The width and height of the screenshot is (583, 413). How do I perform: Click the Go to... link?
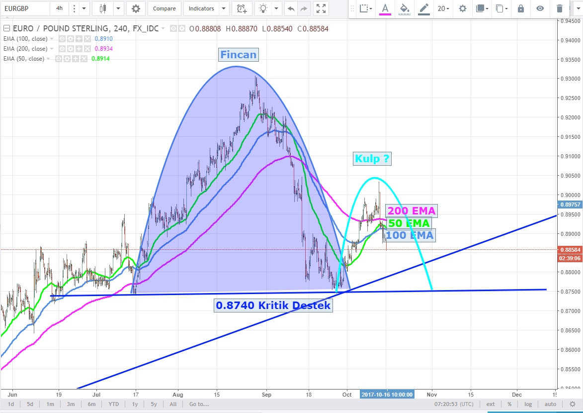pos(199,404)
